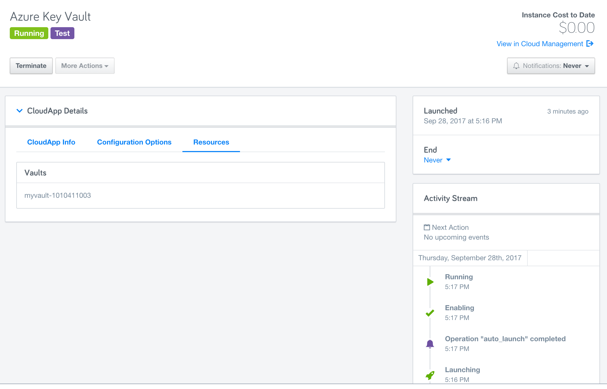
Task: Click the Test status badge
Action: (62, 33)
